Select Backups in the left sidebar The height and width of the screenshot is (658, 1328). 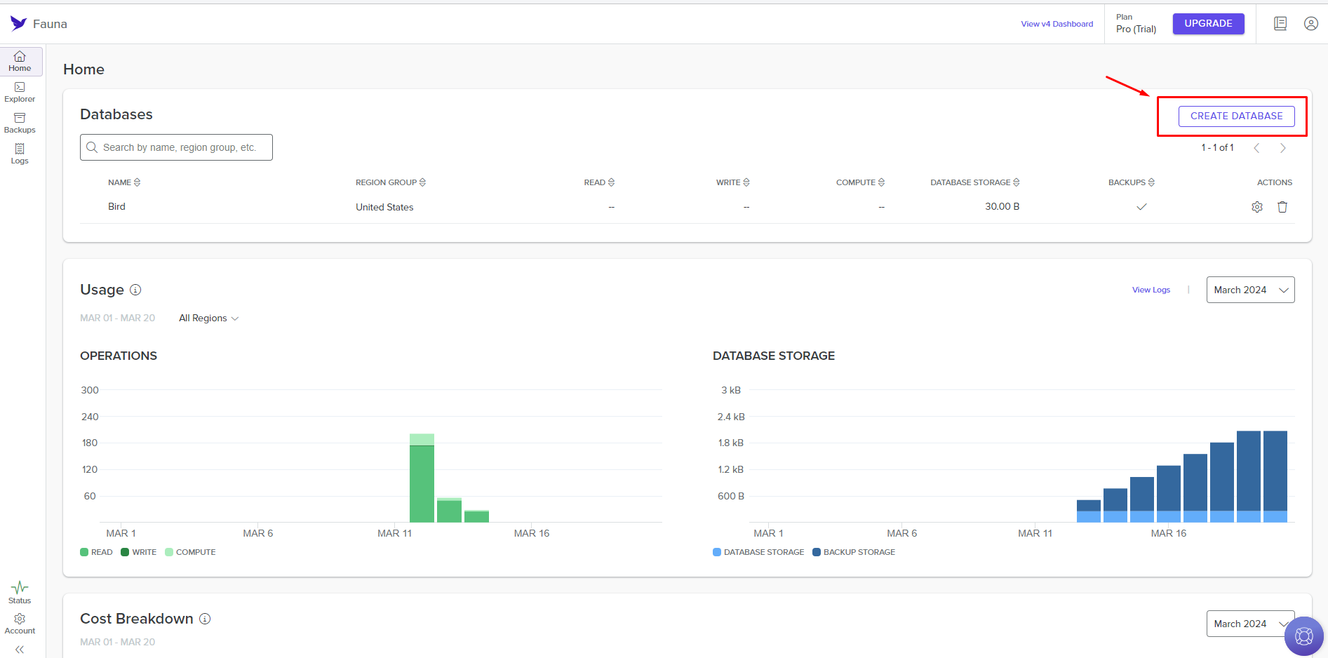click(x=19, y=122)
